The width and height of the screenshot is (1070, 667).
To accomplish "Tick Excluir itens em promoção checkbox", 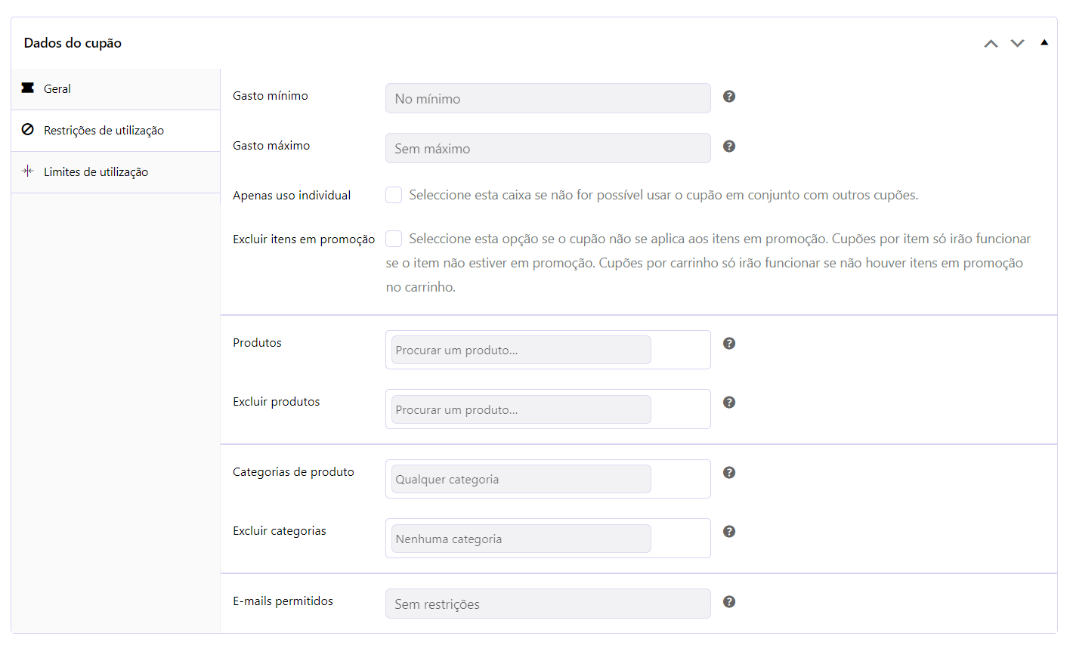I will click(394, 239).
